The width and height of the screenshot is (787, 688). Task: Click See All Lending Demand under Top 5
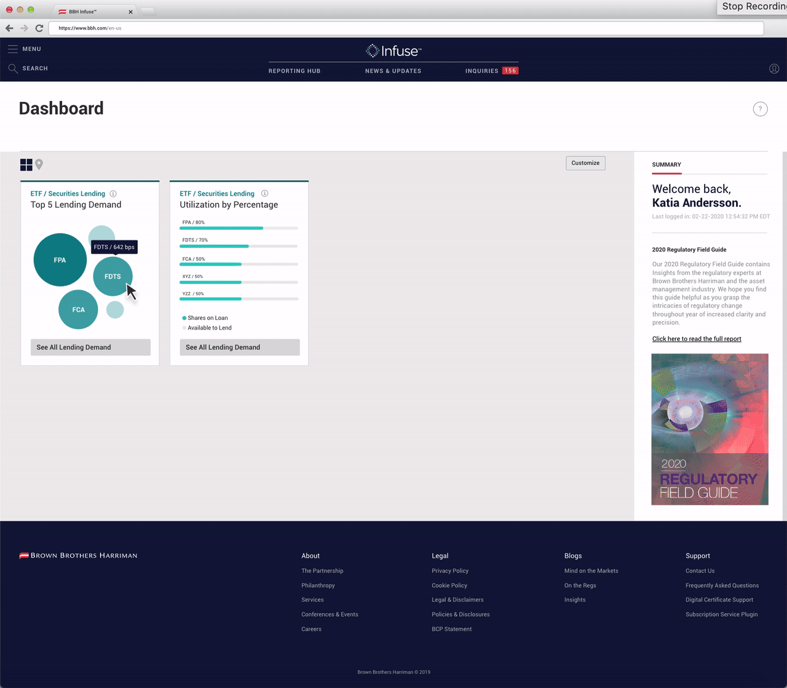pos(90,347)
